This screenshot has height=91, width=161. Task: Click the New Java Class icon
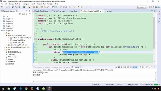pos(37,7)
